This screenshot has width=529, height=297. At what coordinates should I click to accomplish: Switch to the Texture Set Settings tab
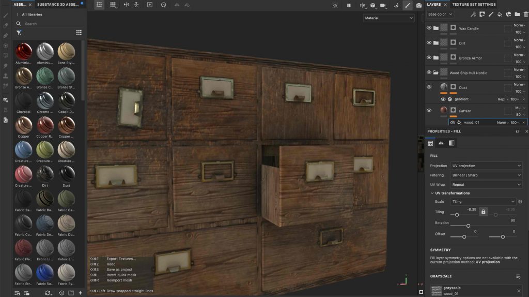(474, 5)
